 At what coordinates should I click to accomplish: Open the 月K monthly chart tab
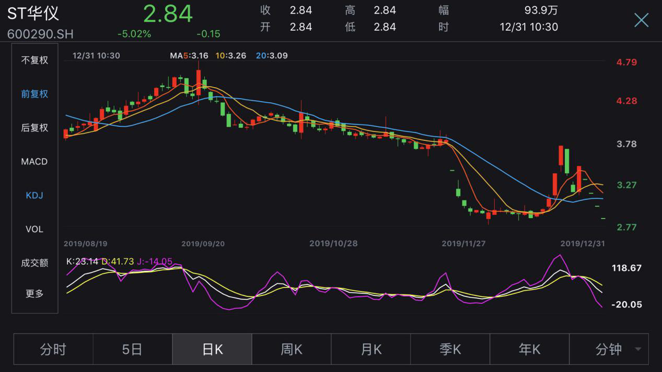371,349
